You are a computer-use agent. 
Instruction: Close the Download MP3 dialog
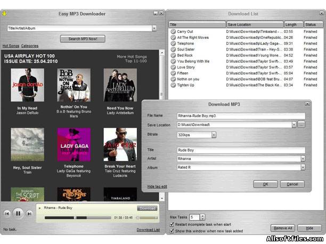pyautogui.click(x=307, y=104)
